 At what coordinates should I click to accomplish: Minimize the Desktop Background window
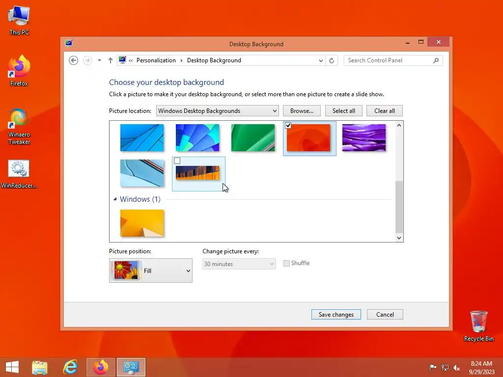[407, 42]
